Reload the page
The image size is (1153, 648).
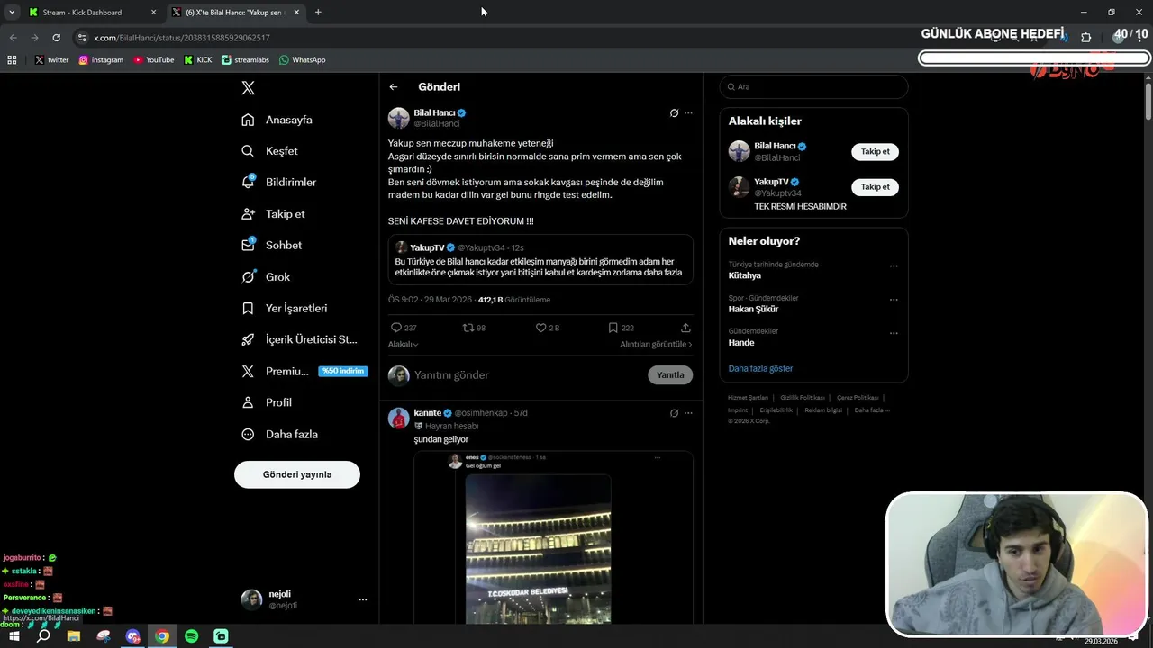(56, 38)
